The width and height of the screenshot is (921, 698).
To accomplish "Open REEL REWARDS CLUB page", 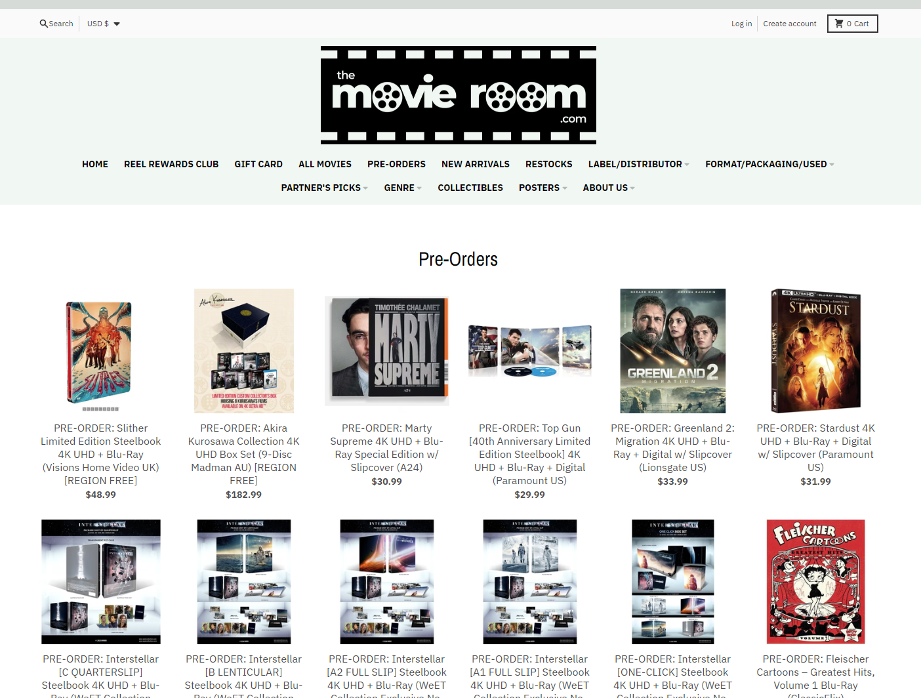I will pos(171,164).
